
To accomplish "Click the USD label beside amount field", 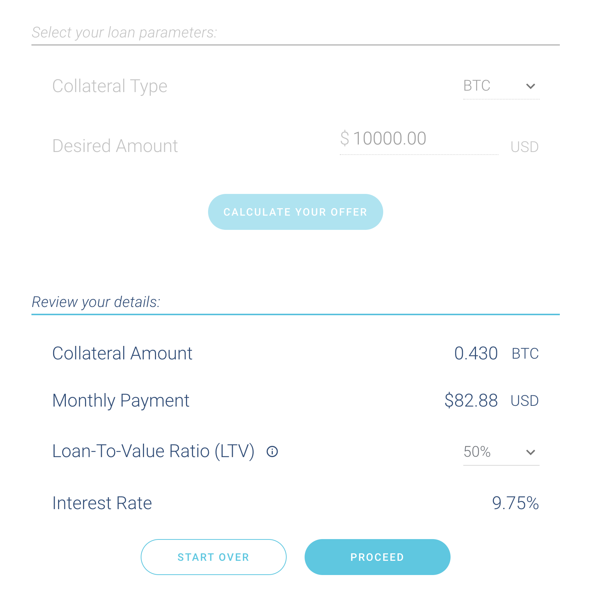I will pos(525,147).
